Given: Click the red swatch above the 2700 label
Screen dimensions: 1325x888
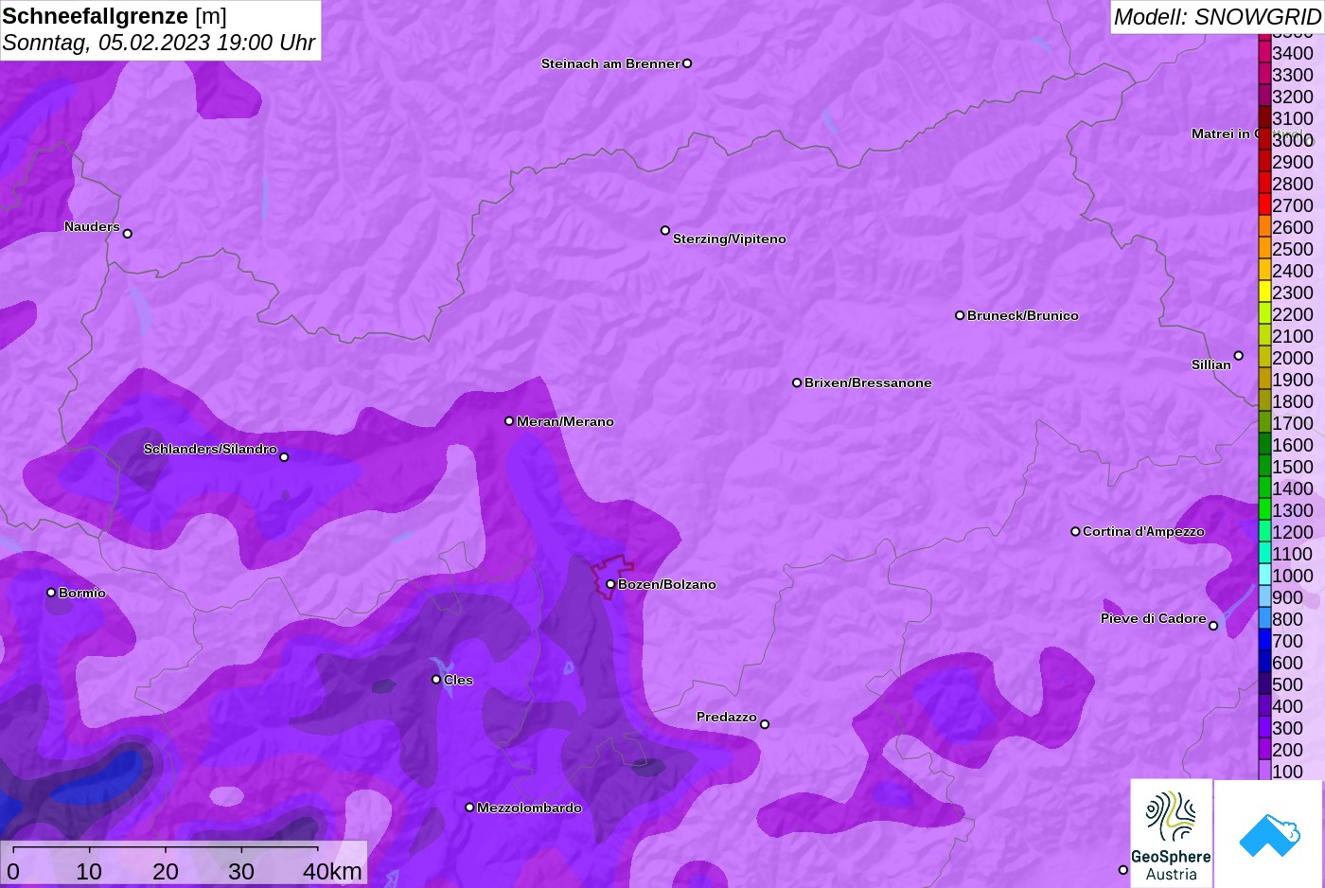Looking at the screenshot, I should coord(1264,204).
